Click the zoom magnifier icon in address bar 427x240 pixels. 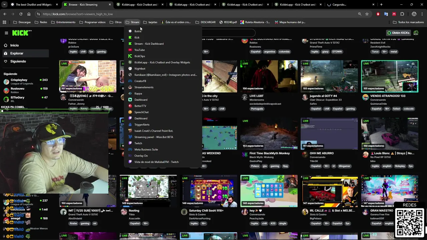[360, 14]
